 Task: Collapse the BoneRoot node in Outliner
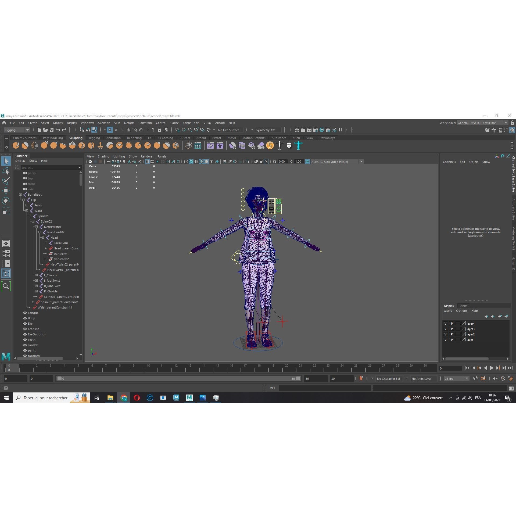(20, 194)
